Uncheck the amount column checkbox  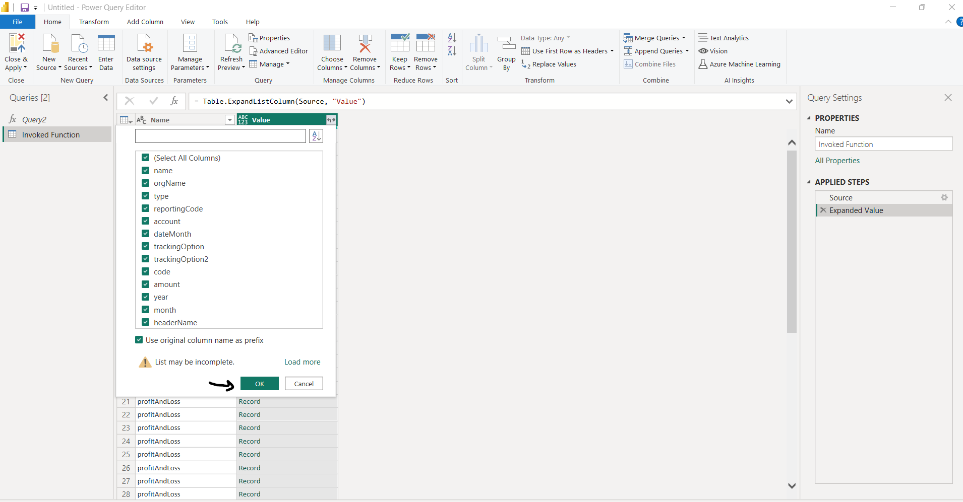(x=145, y=284)
